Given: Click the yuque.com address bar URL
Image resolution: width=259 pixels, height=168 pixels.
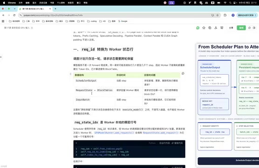Looking at the screenshot, I should 53,15.
